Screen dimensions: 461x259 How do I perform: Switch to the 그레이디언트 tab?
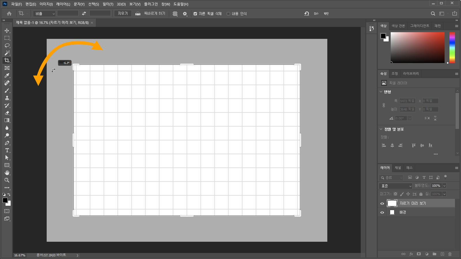(x=420, y=26)
